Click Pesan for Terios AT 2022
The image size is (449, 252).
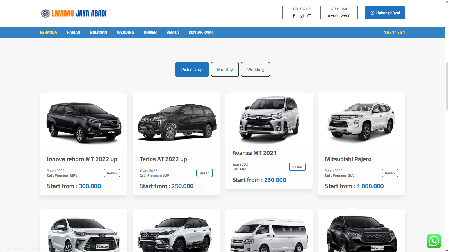pyautogui.click(x=204, y=173)
